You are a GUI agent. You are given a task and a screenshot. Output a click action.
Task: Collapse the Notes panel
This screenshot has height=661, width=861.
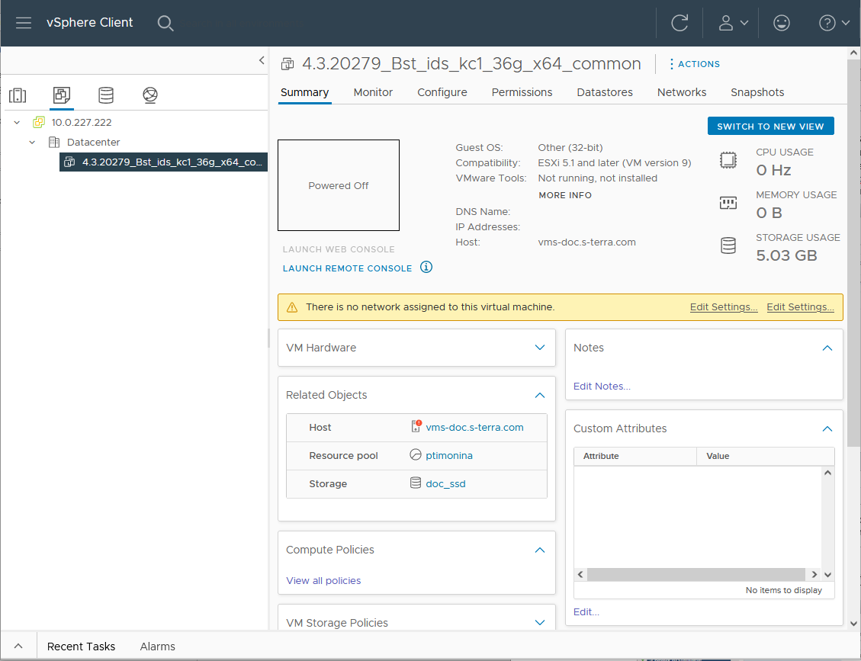point(827,348)
